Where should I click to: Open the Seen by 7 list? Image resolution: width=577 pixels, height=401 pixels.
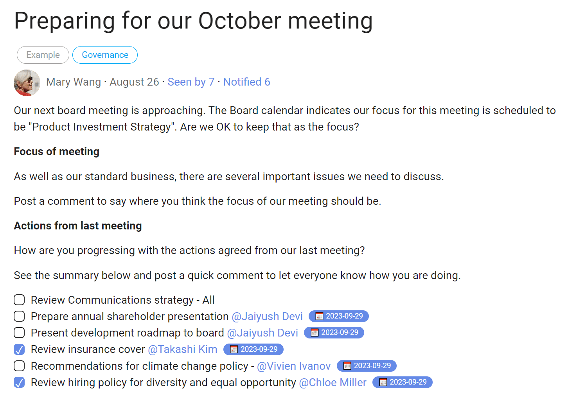point(191,82)
